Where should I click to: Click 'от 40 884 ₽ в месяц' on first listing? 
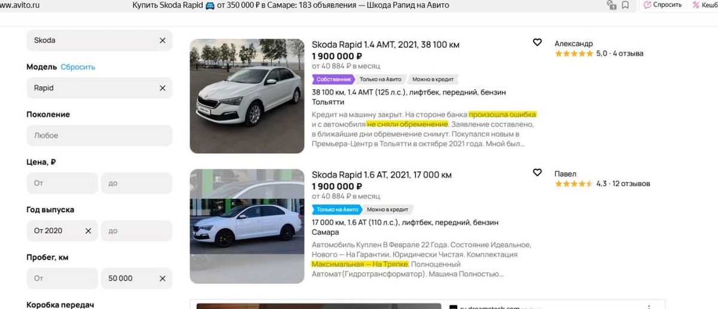346,66
